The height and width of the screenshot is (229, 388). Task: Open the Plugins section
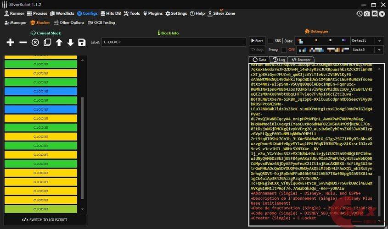[x=153, y=14]
